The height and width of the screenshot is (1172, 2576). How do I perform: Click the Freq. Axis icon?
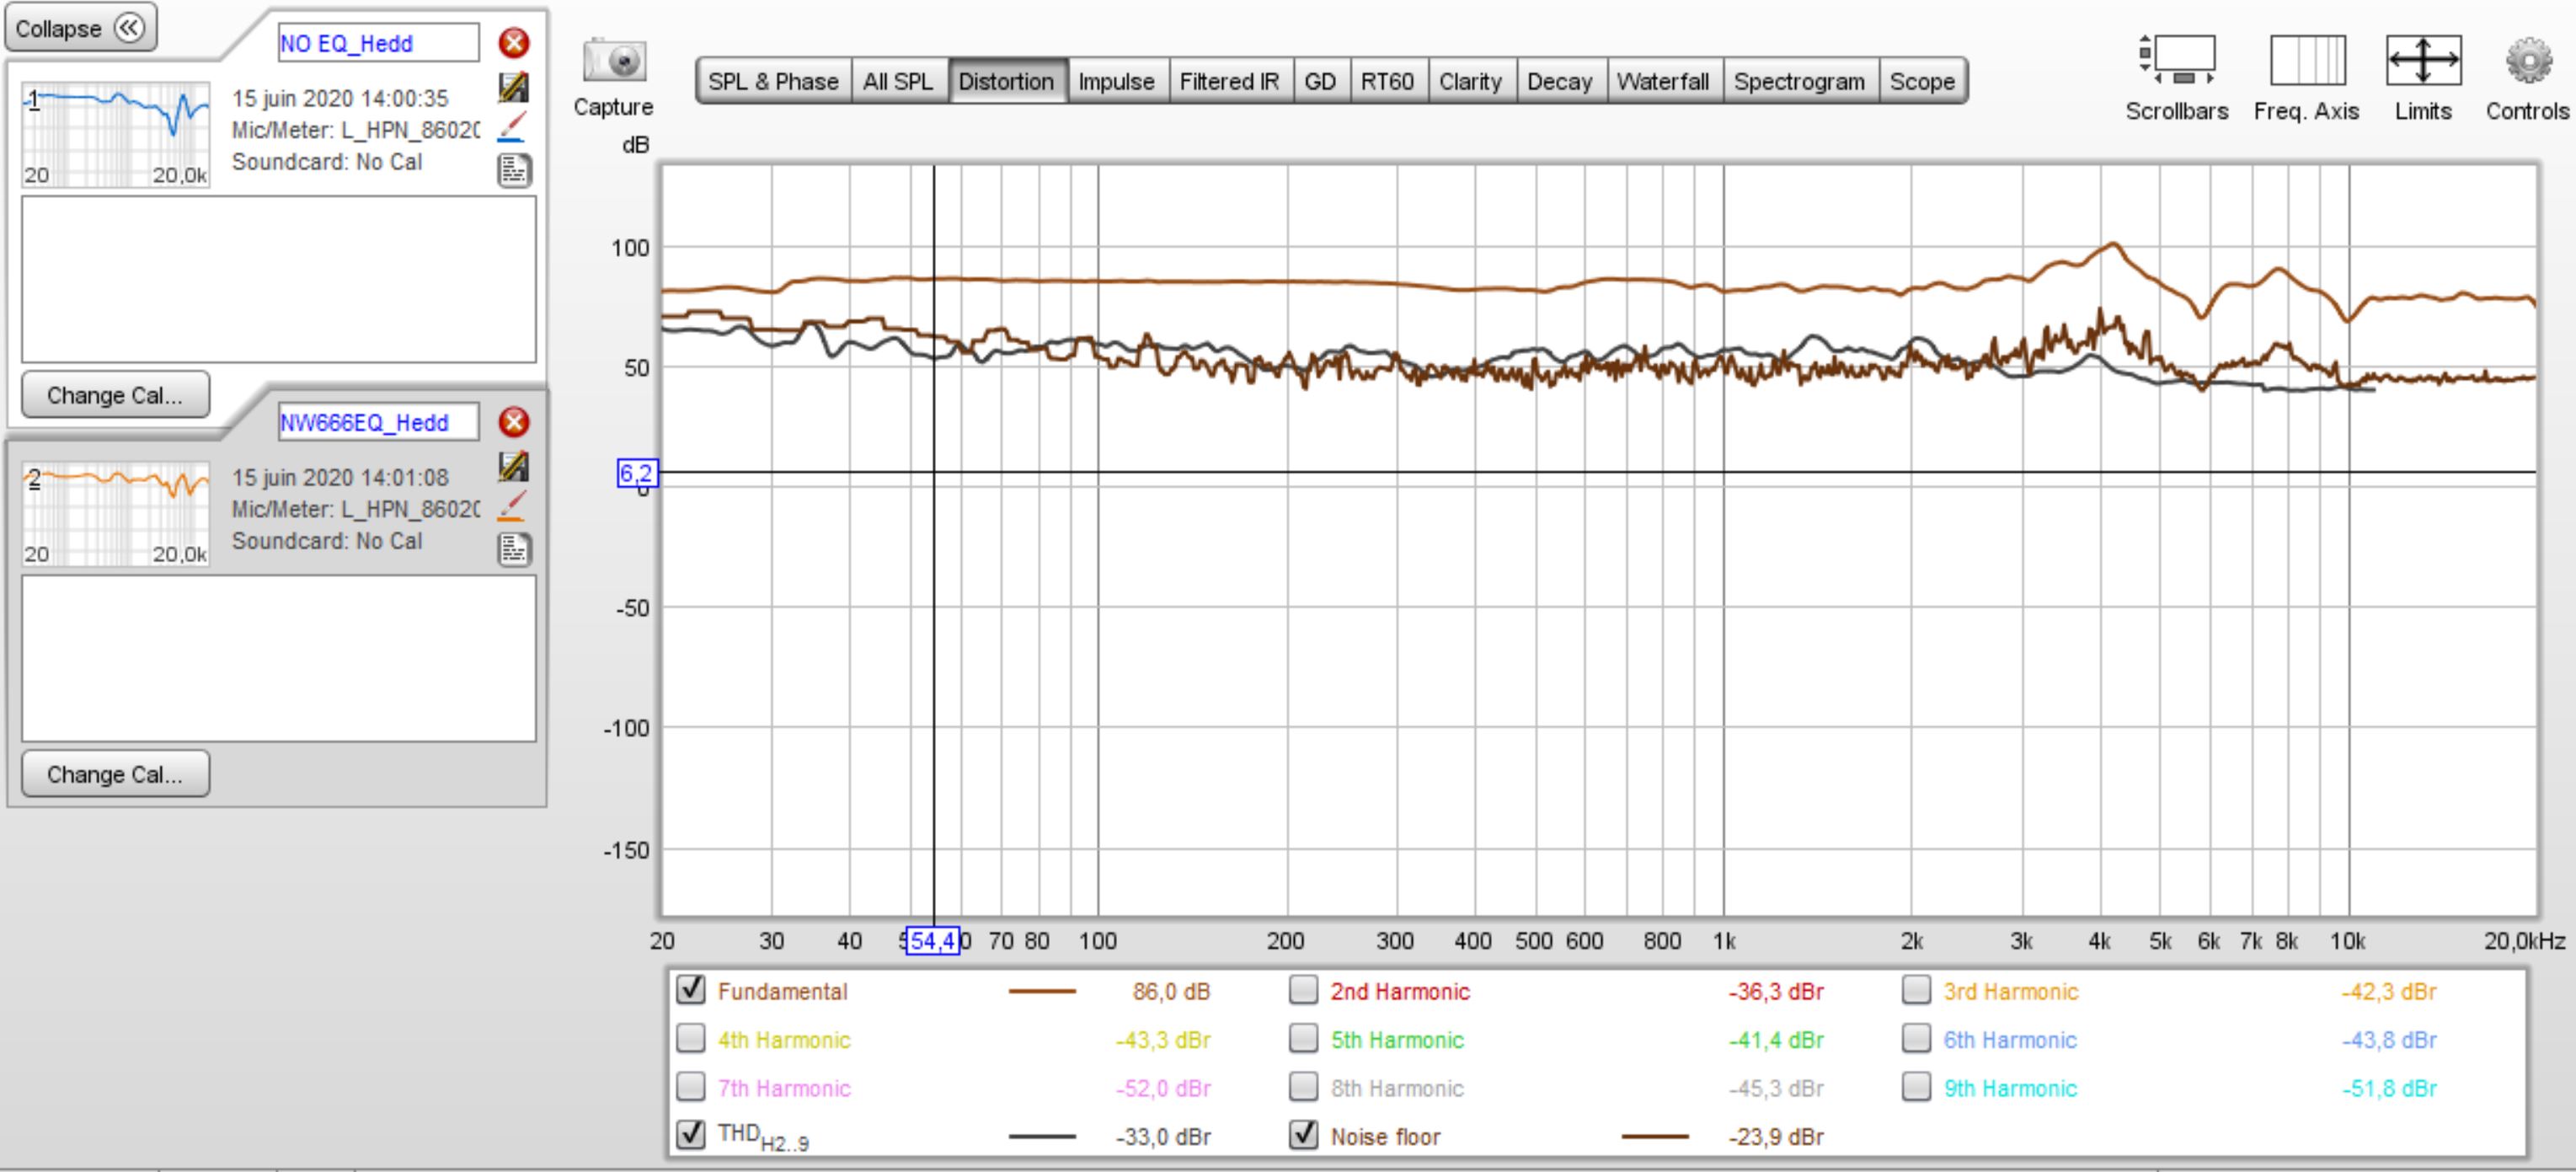click(2307, 60)
